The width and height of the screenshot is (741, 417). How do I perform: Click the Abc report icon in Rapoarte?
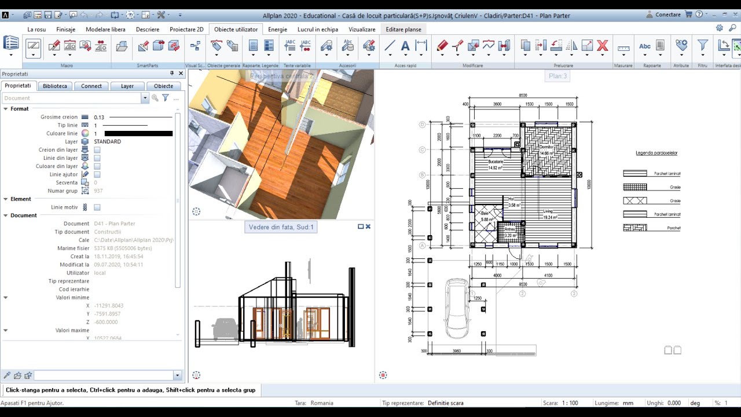pos(645,46)
